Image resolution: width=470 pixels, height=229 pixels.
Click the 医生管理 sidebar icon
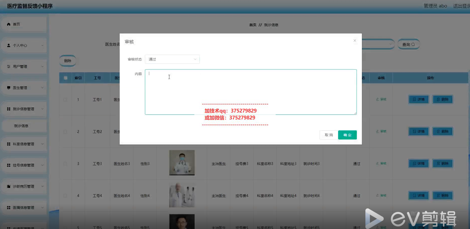pos(9,88)
